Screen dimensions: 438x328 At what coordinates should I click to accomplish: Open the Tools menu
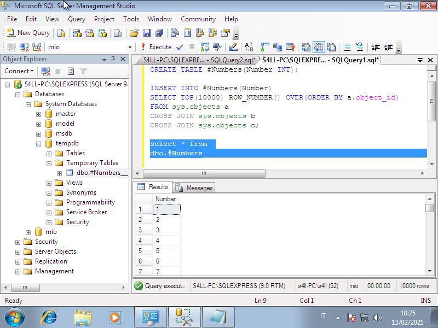tap(131, 19)
